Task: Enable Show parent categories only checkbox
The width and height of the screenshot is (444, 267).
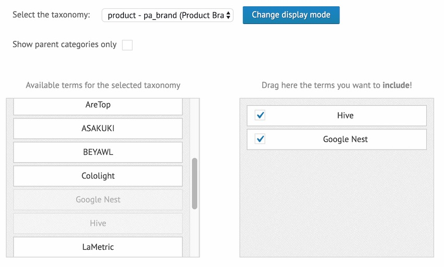Action: point(127,45)
